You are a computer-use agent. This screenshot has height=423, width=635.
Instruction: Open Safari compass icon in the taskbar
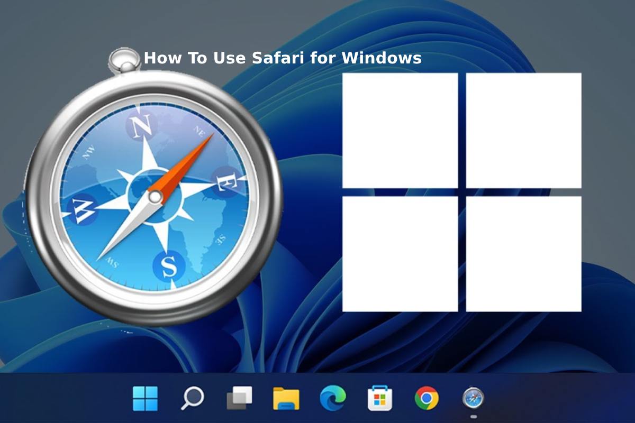[473, 398]
